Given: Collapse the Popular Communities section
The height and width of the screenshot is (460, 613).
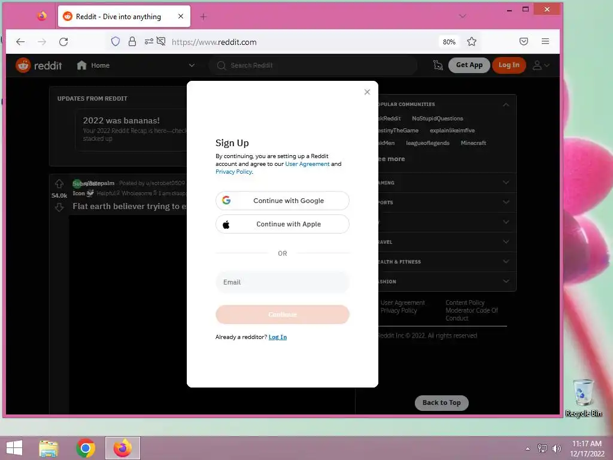Looking at the screenshot, I should (x=506, y=104).
